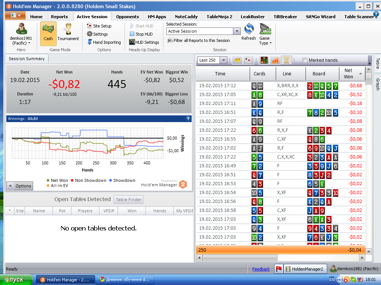Viewport: 381px width, 285px height.
Task: Toggle the Net Won series in graph legend
Action: click(x=57, y=180)
